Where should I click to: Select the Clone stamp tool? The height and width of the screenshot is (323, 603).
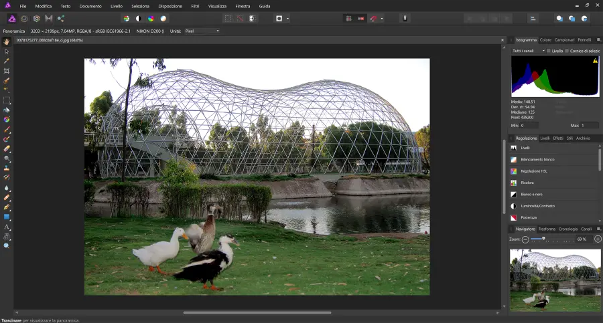(7, 169)
